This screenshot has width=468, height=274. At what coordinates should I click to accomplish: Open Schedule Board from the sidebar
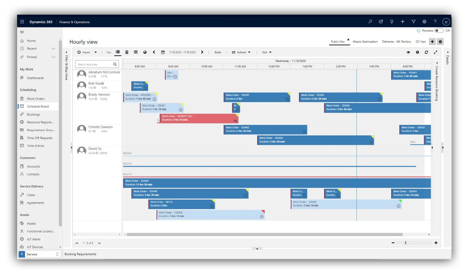tap(38, 106)
